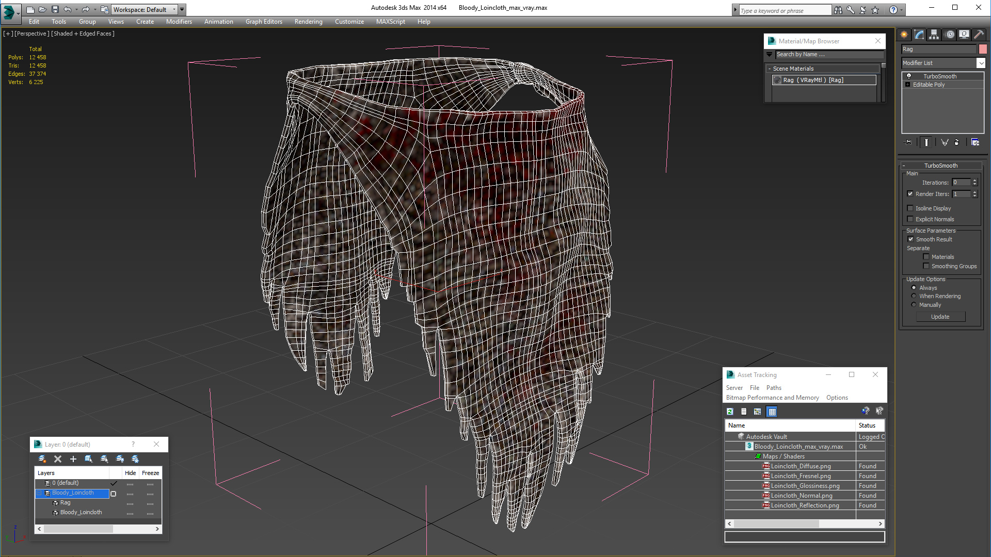Image resolution: width=991 pixels, height=557 pixels.
Task: Click the Undo arrow in toolbar
Action: point(68,9)
